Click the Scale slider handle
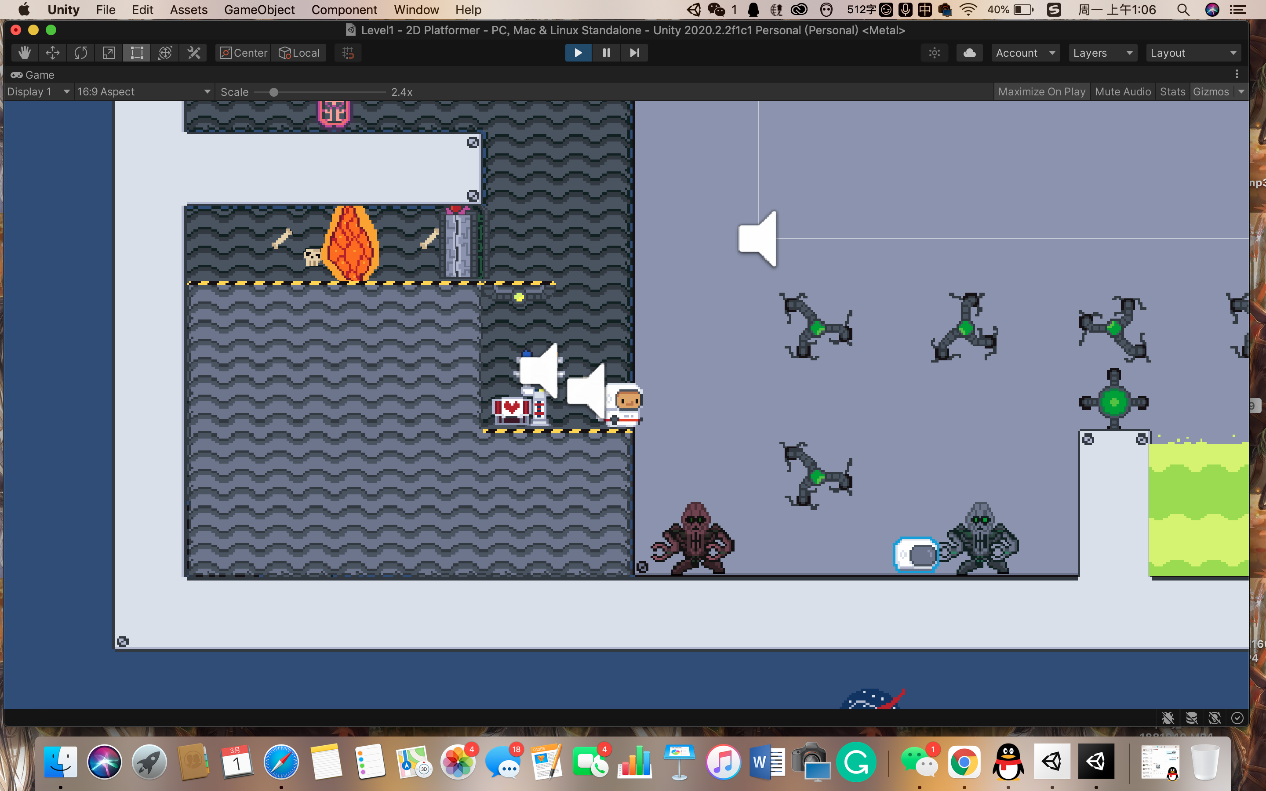Image resolution: width=1266 pixels, height=791 pixels. point(273,93)
